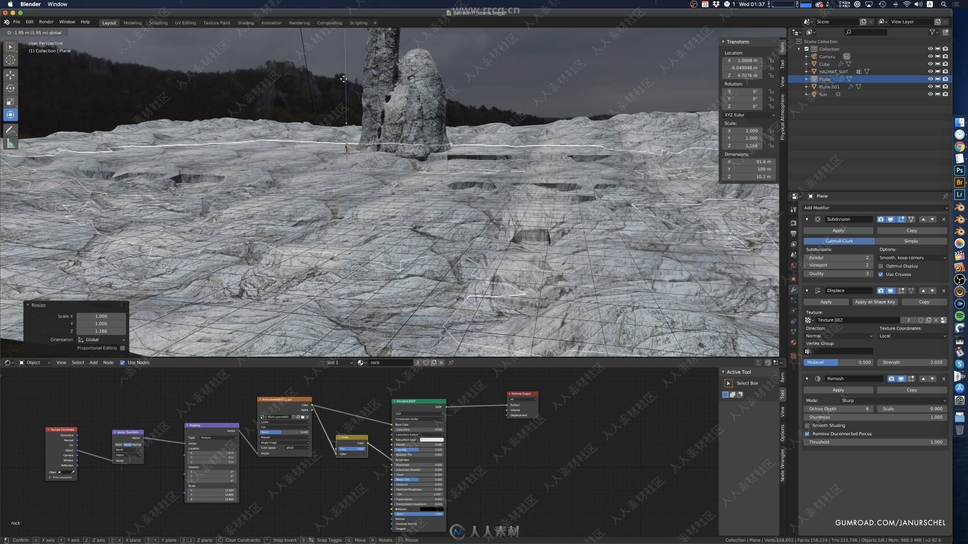Open the Render menu
Viewport: 968px width, 544px height.
(x=46, y=22)
